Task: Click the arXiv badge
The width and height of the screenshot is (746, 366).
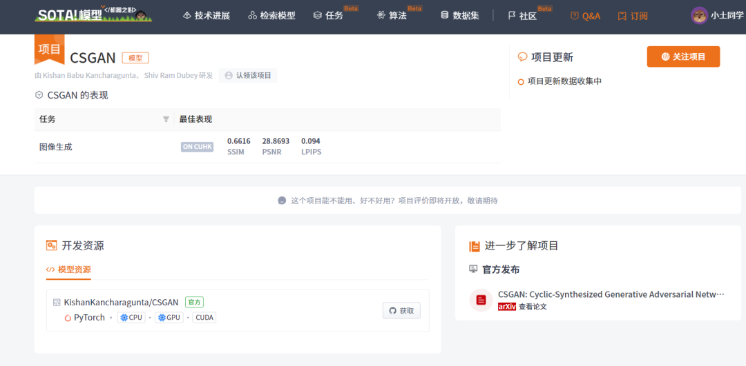Action: pyautogui.click(x=507, y=307)
